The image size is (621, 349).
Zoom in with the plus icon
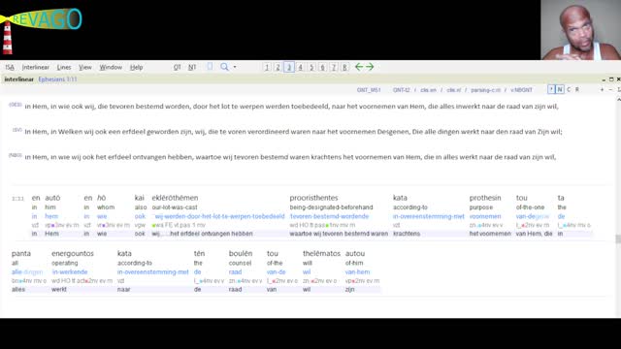[602, 90]
